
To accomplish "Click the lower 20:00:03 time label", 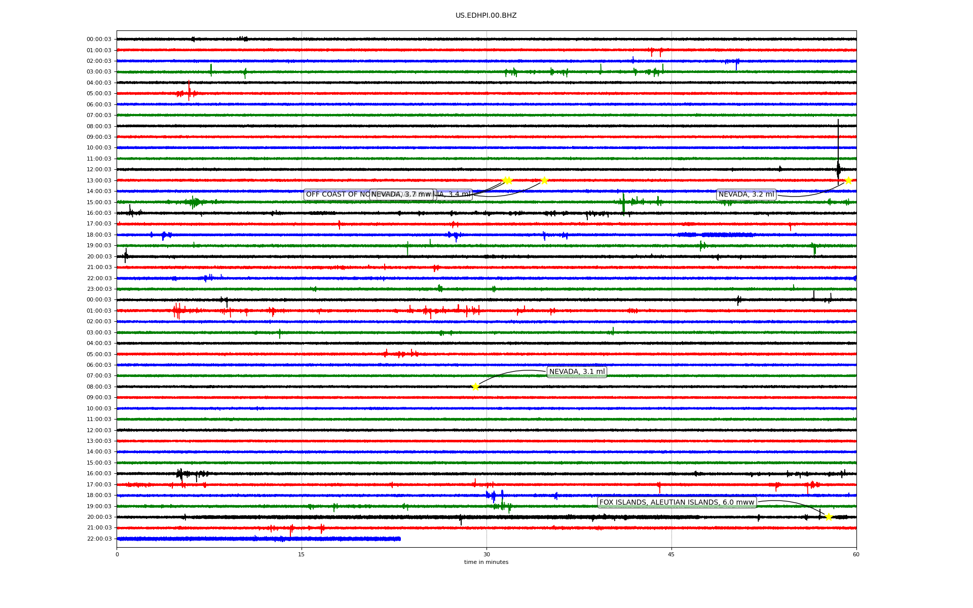I will point(99,517).
